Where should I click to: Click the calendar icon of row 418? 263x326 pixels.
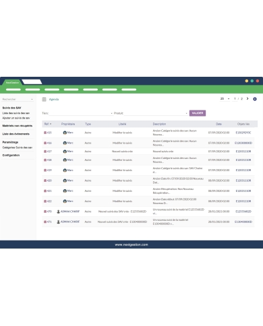[45, 160]
